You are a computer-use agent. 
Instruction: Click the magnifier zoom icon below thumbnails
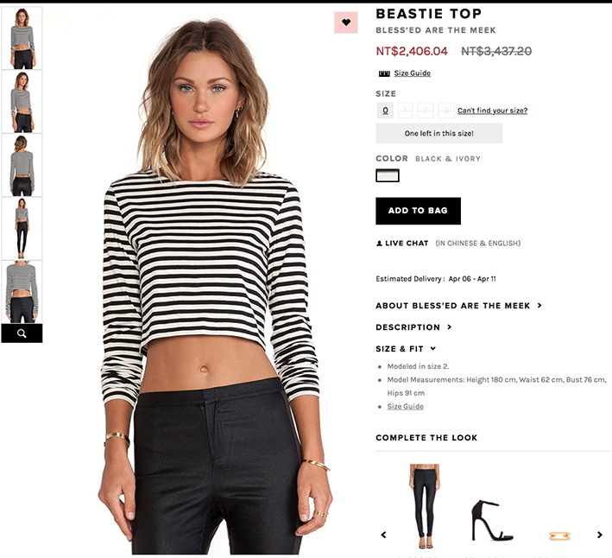coord(22,333)
